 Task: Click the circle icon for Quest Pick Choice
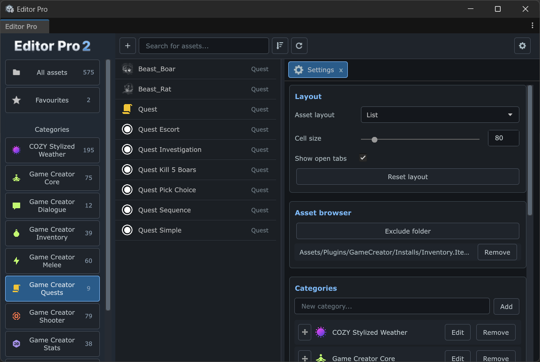click(x=127, y=190)
